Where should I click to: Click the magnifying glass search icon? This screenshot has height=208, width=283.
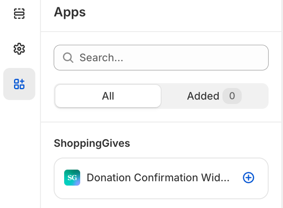68,58
